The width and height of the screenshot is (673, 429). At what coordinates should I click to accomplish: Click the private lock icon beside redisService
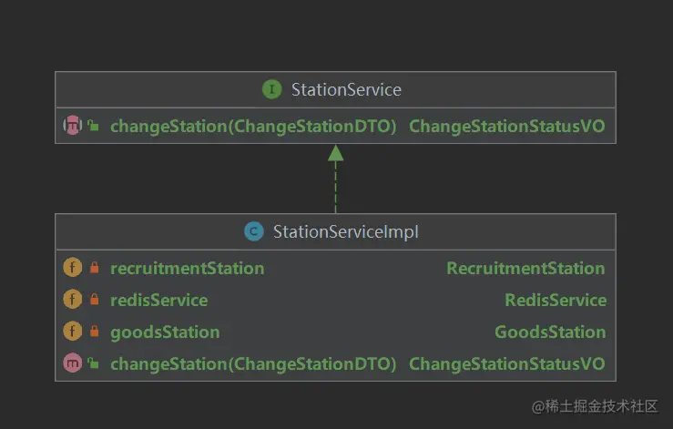(94, 300)
